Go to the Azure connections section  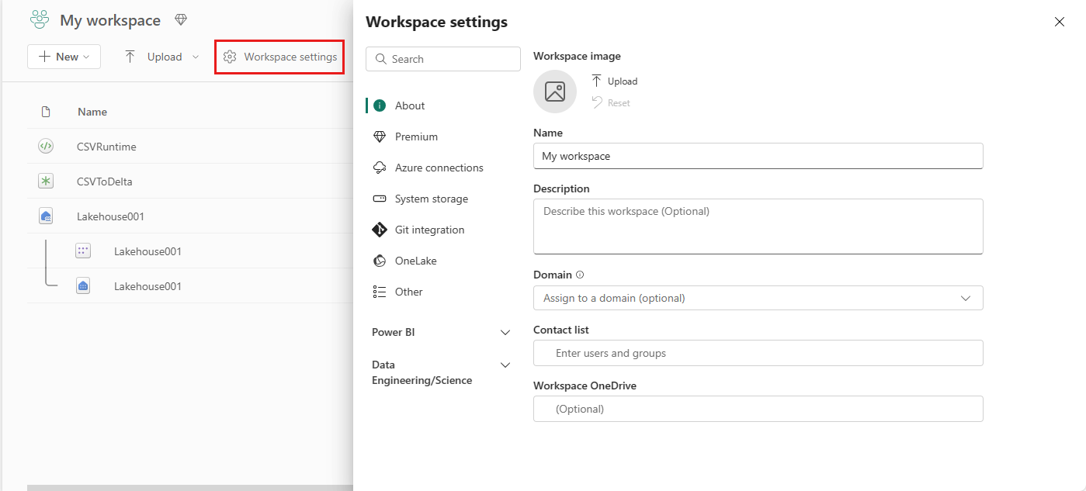coord(439,168)
